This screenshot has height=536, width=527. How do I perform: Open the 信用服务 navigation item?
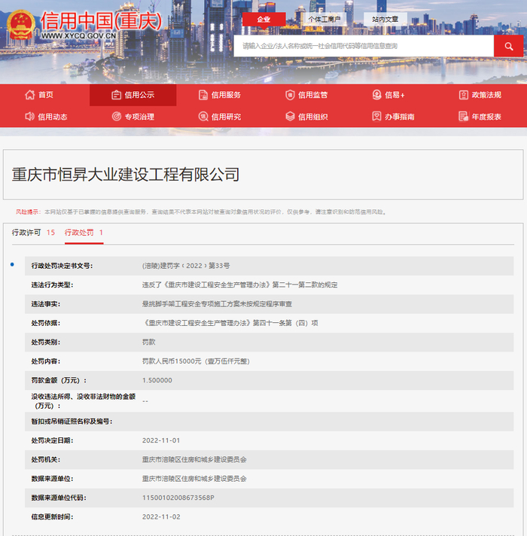[x=227, y=95]
